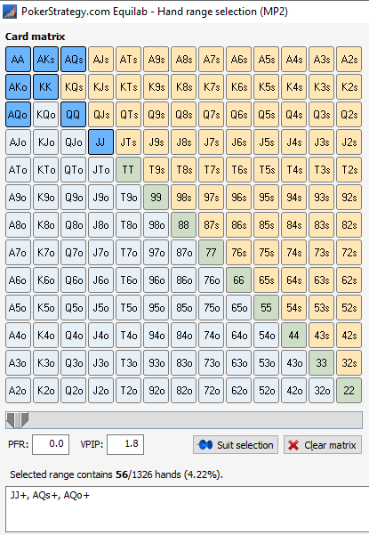The image size is (369, 535).
Task: Click the hand range text box
Action: 187,509
